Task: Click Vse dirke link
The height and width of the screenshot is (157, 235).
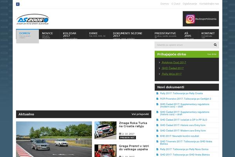Action: [x=212, y=54]
